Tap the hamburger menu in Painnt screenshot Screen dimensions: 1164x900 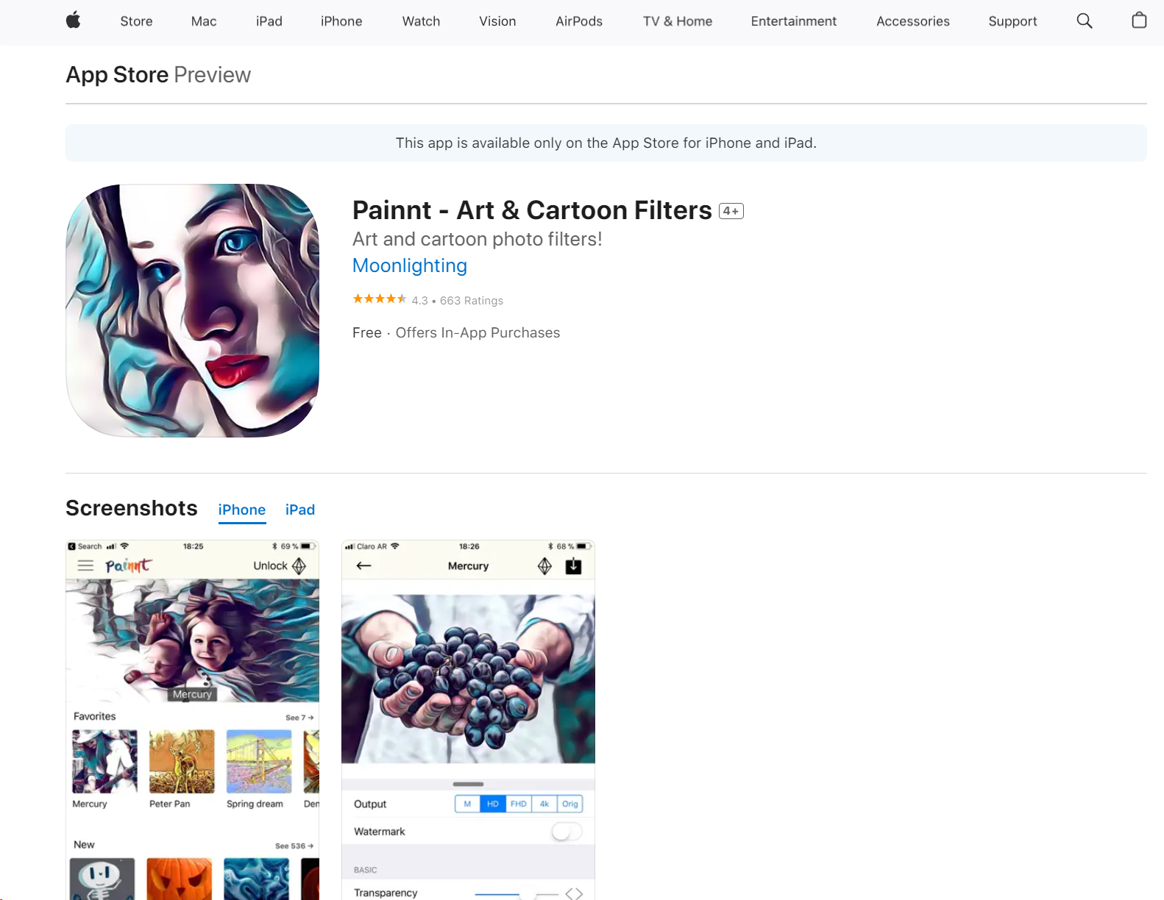tap(85, 565)
